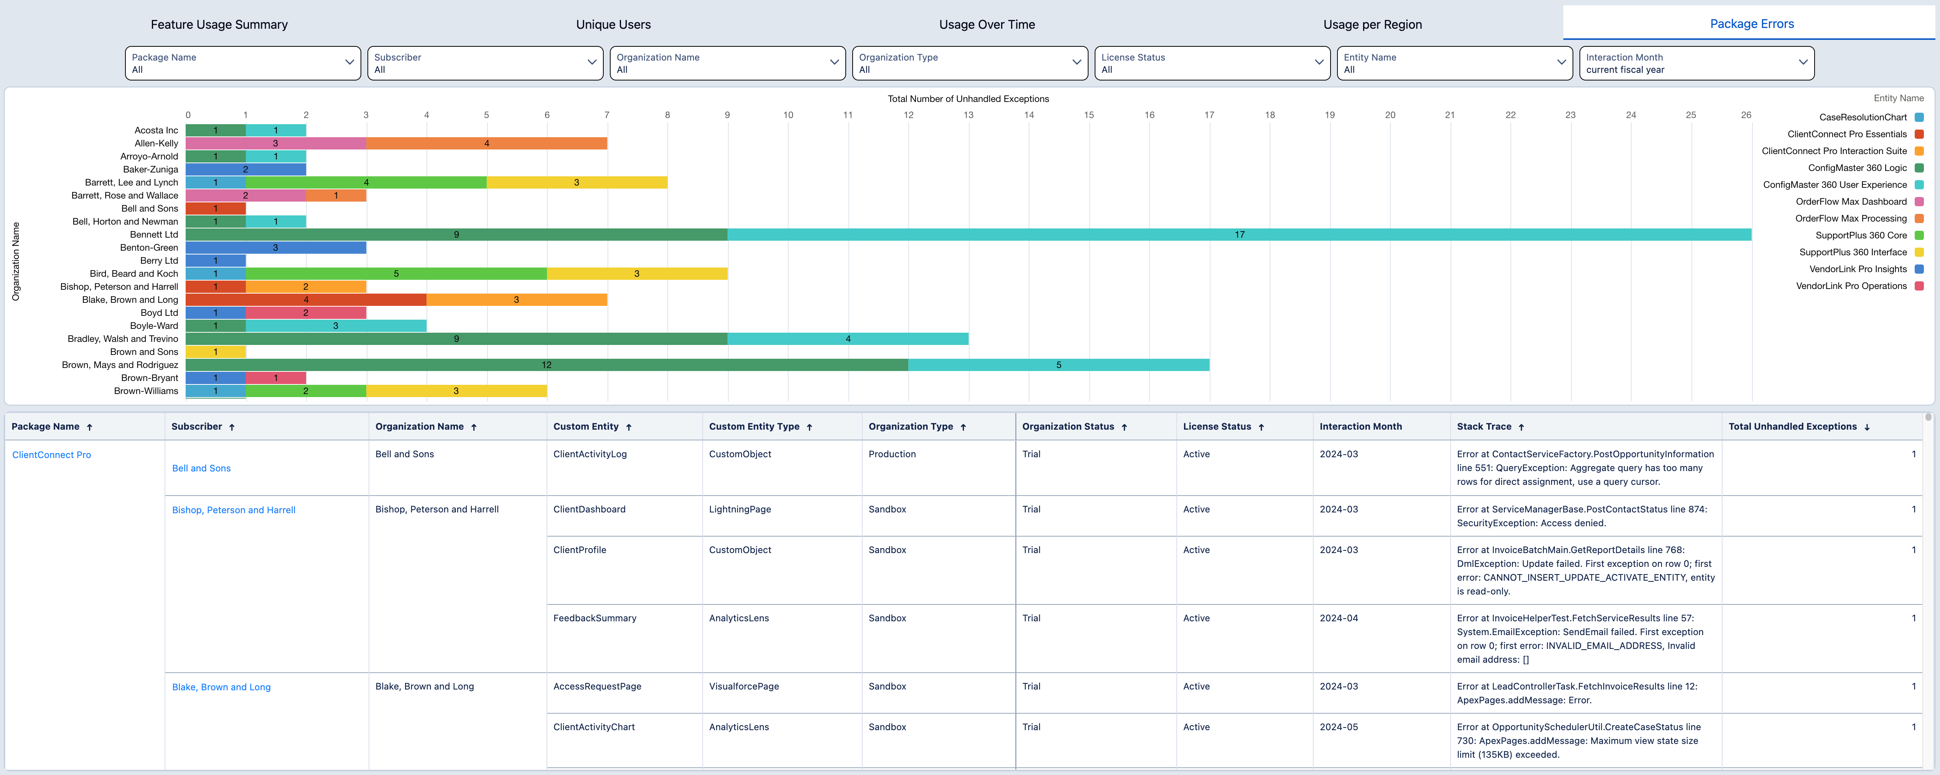
Task: Sort by Organization Name column arrow
Action: [x=474, y=427]
